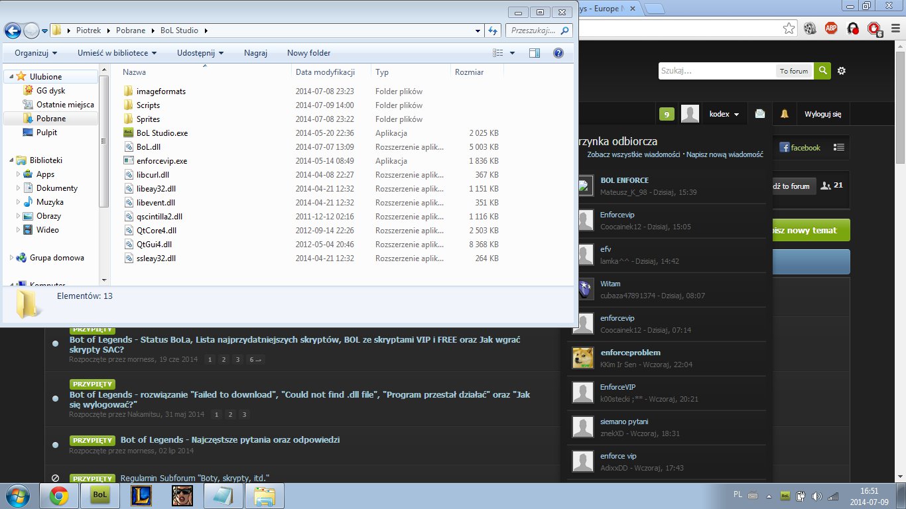The height and width of the screenshot is (509, 906).
Task: Open forum search settings gear icon
Action: [x=842, y=71]
